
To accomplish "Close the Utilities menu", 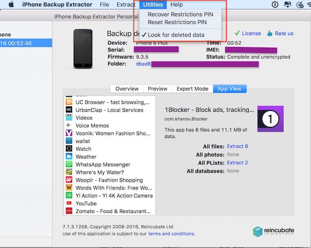I will click(x=153, y=4).
